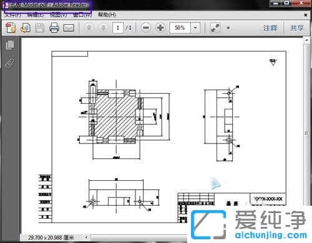Click the vertical scrollbar grip
Viewport: 312px width, 243px height.
pos(306,133)
